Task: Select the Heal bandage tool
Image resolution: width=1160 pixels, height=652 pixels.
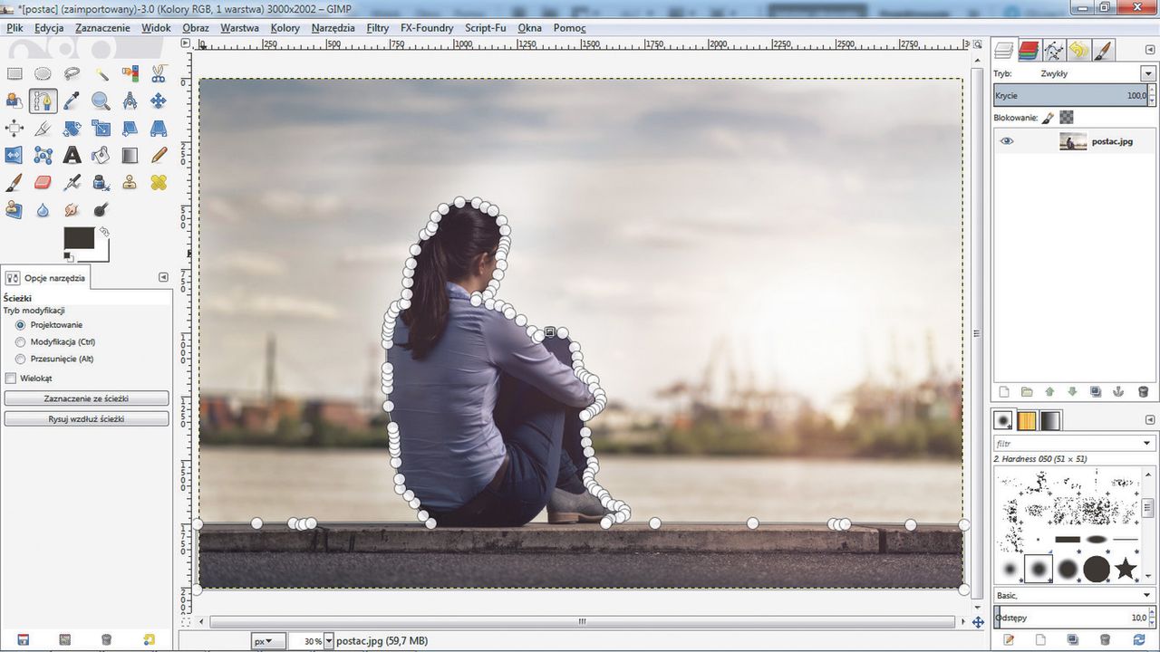Action: [159, 182]
